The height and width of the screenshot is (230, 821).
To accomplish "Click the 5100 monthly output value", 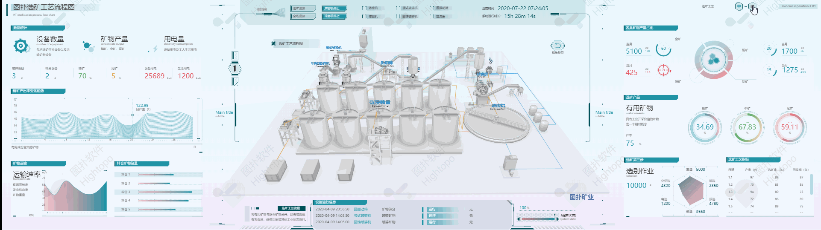I will tap(634, 52).
